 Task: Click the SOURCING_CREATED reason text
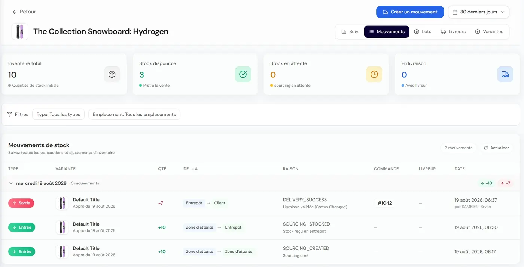pos(306,248)
